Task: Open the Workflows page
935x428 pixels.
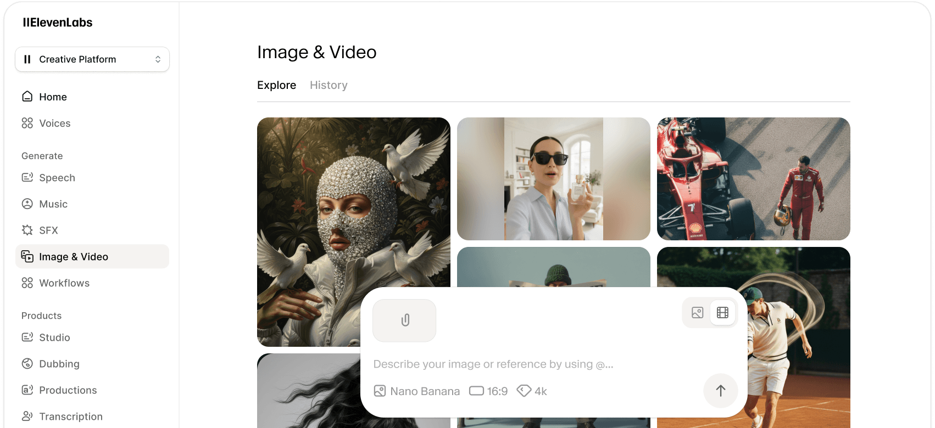Action: click(92, 283)
